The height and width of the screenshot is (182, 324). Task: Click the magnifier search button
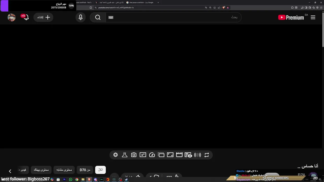(x=98, y=17)
